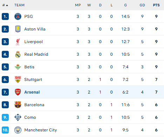Click the Real Madrid crest icon
164x137 pixels.
tap(18, 54)
